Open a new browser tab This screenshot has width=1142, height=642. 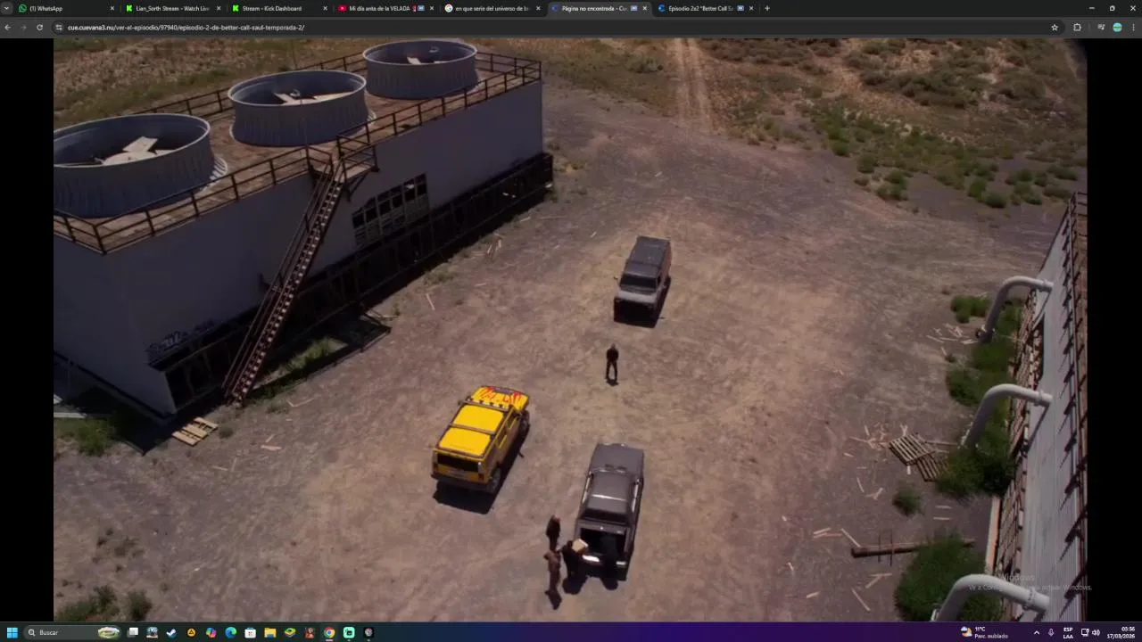[767, 8]
